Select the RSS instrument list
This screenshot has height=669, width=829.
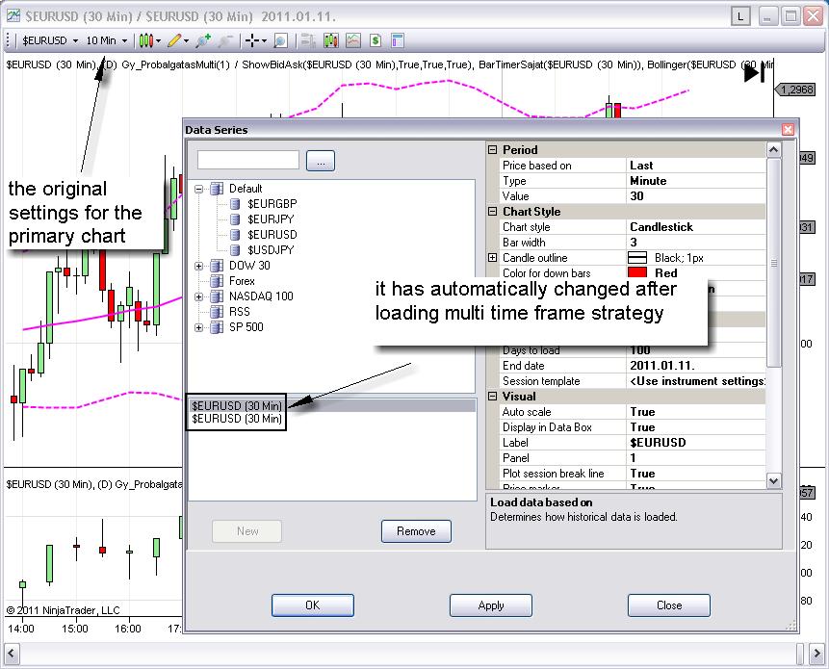(240, 312)
